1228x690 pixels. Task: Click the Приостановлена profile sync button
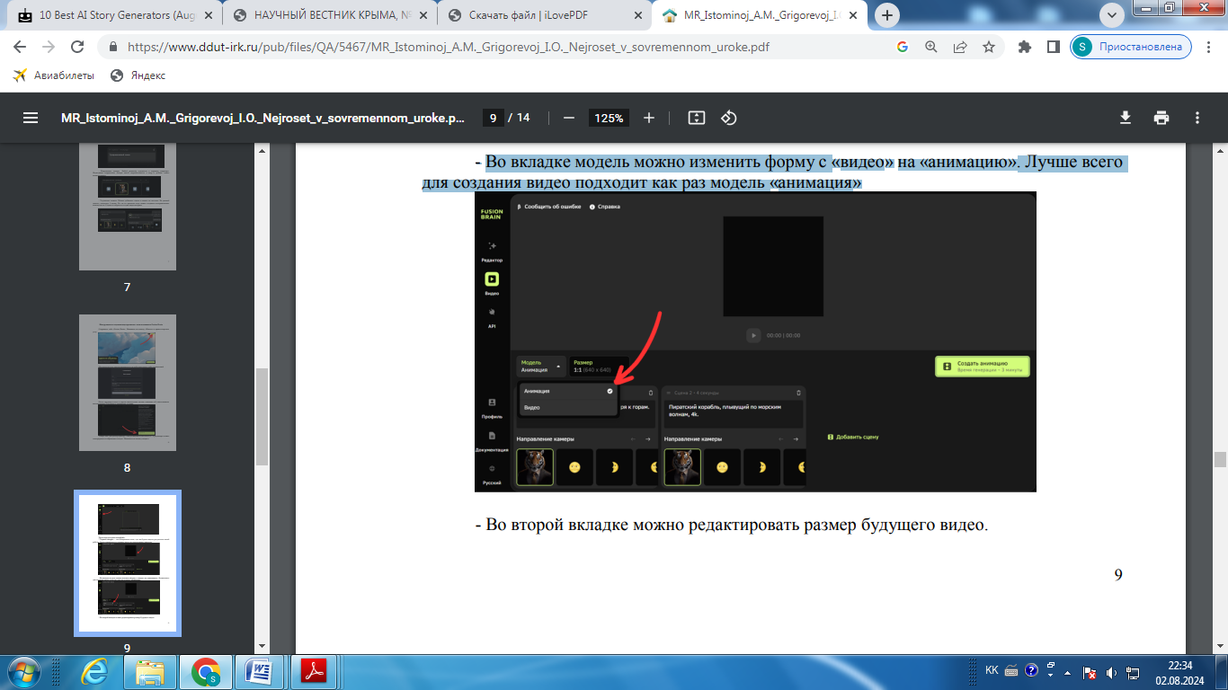[x=1131, y=47]
